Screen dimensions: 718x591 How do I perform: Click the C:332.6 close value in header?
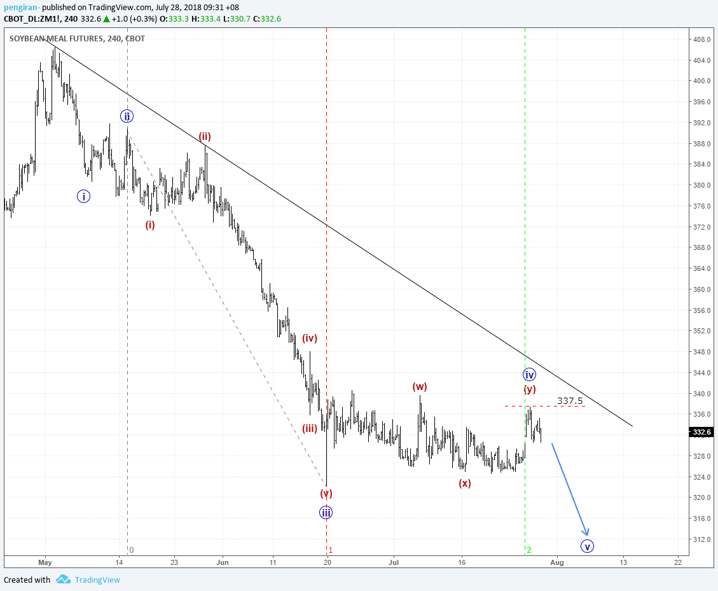coord(267,19)
